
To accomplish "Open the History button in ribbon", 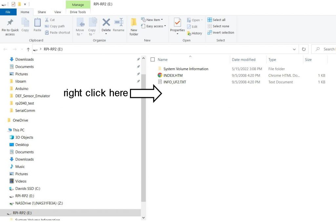I will click(x=194, y=33).
